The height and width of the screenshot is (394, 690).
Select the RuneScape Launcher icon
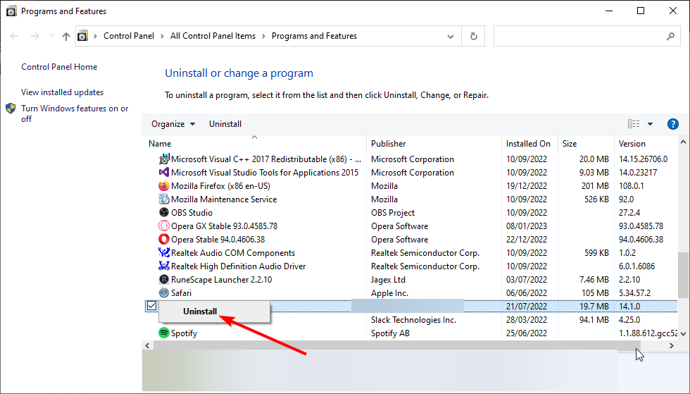point(163,279)
